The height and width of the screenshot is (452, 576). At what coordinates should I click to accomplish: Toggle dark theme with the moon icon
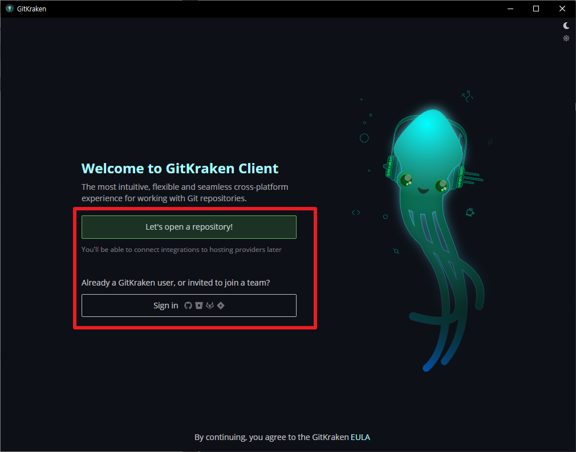click(x=566, y=25)
